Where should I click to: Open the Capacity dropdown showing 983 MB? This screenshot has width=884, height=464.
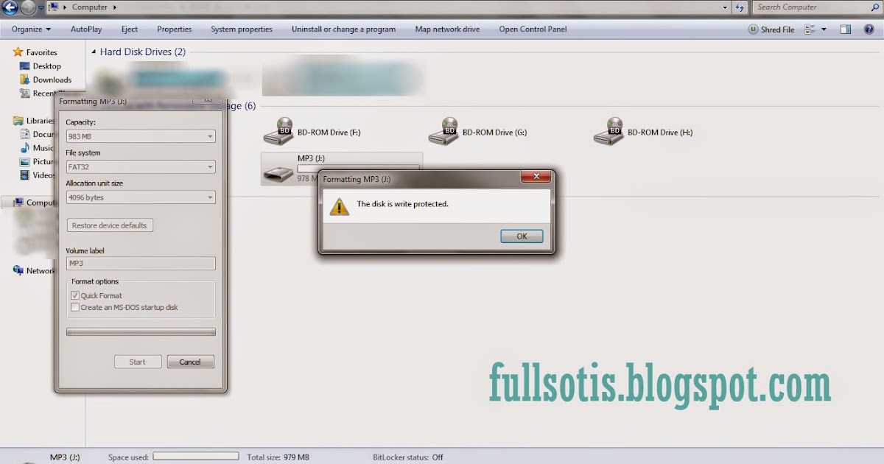click(140, 136)
